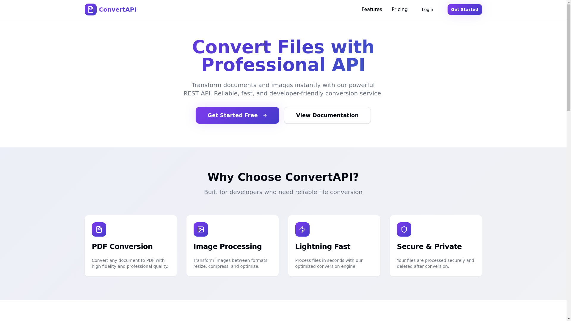Image resolution: width=571 pixels, height=321 pixels.
Task: Click the hero 'Transform documents and images' paragraph
Action: point(283,89)
